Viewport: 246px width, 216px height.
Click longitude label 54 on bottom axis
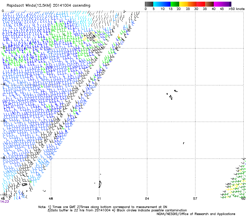(x=147, y=199)
